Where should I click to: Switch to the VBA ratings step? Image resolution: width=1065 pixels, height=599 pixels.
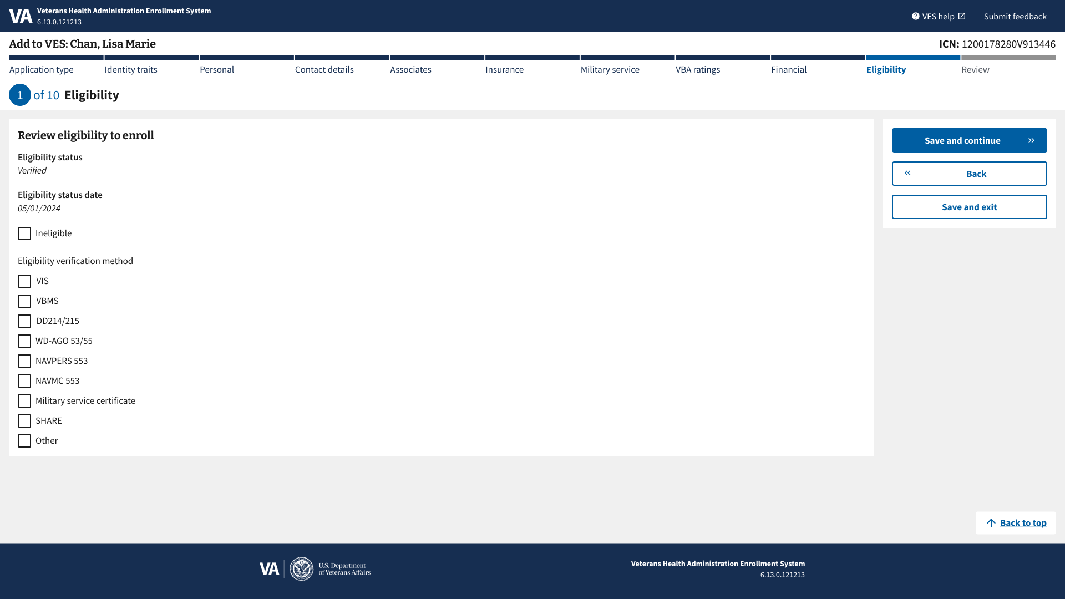pyautogui.click(x=697, y=69)
